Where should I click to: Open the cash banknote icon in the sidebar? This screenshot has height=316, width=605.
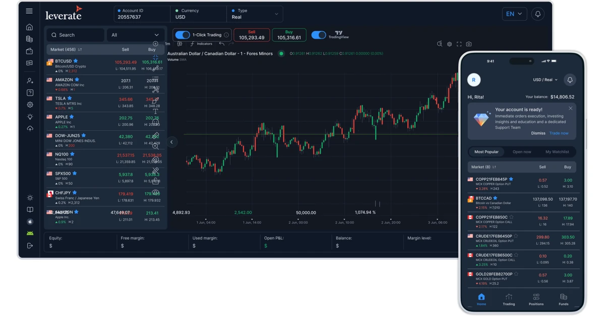tap(29, 63)
